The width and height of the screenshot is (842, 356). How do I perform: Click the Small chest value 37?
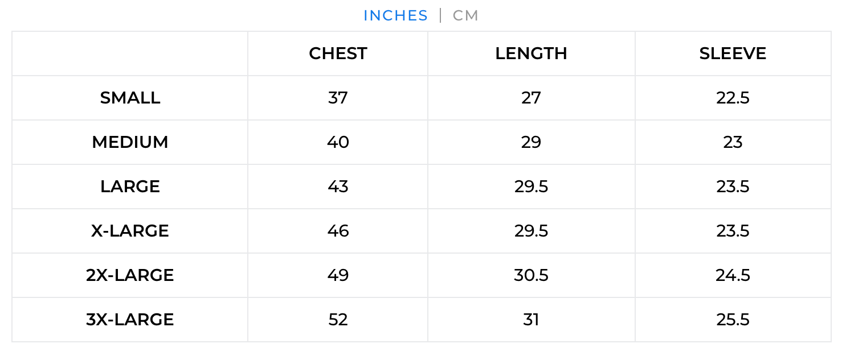[338, 98]
